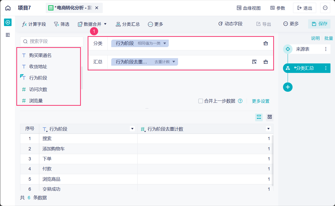335x206 pixels.
Task: Select the list table view toggle
Action: 259,117
